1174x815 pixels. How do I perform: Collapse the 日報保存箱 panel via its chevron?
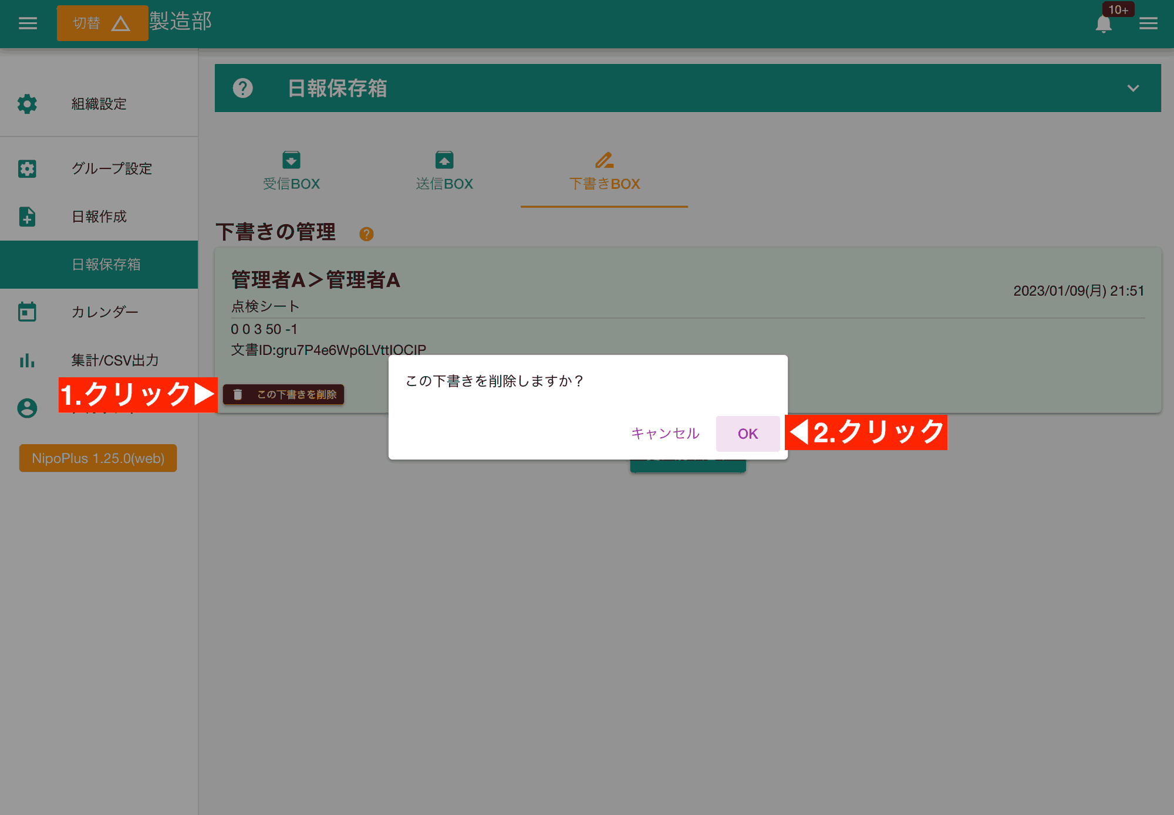(1132, 88)
